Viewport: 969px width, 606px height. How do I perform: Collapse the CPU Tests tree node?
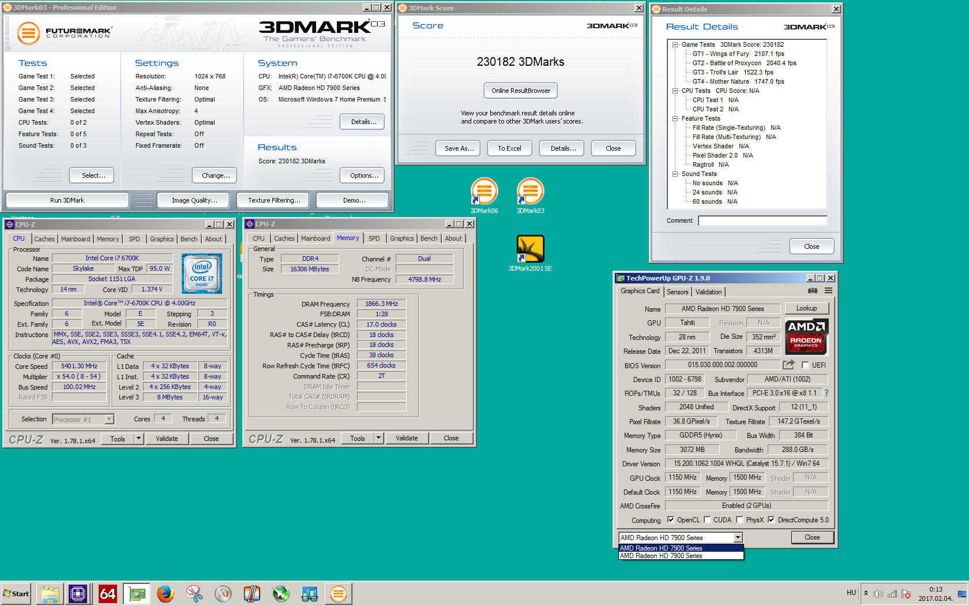(x=675, y=91)
